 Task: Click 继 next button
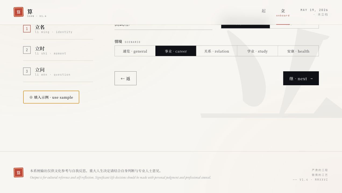click(301, 78)
